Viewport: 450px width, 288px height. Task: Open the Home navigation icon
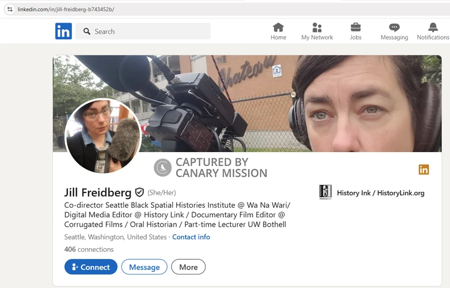click(278, 28)
